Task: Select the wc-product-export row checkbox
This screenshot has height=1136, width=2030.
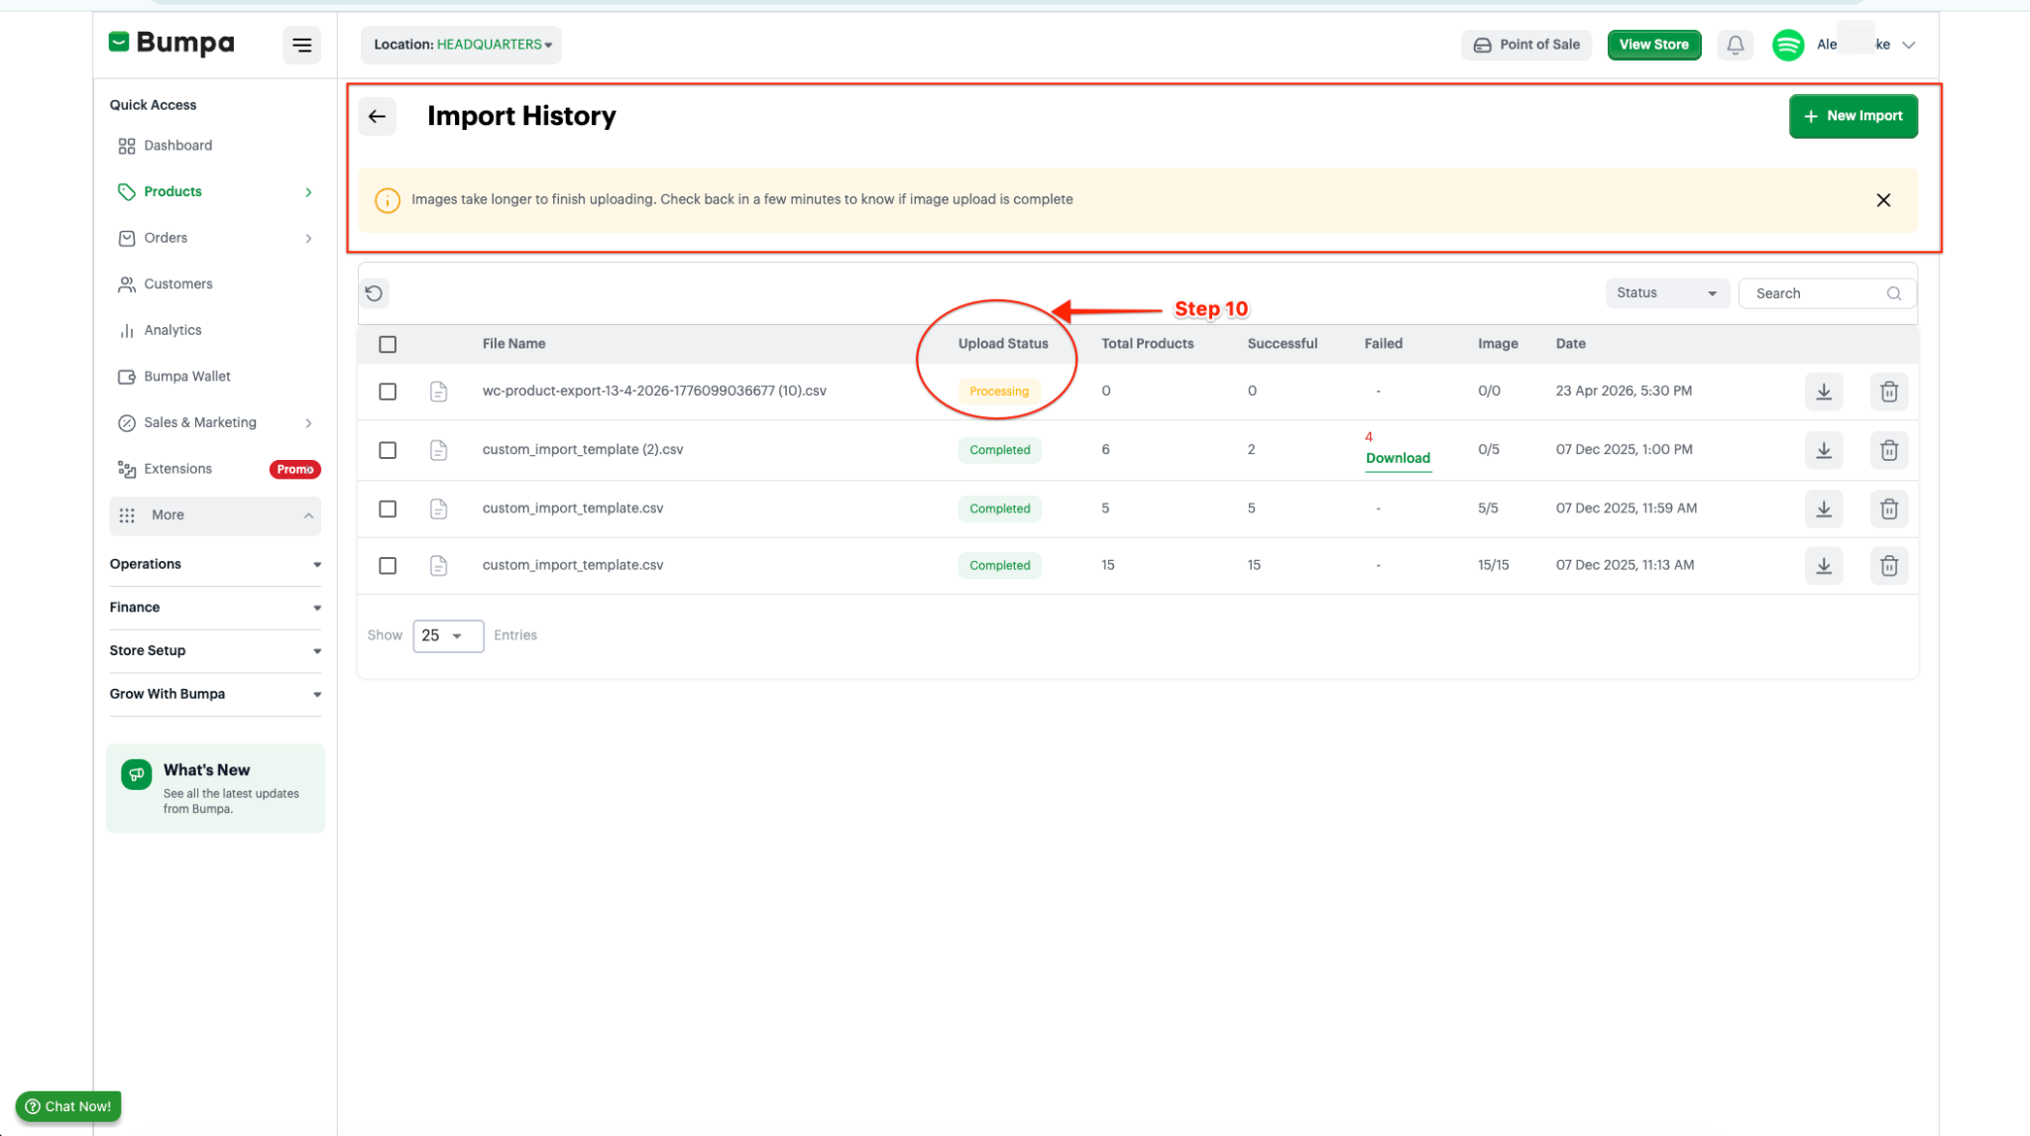Action: coord(388,392)
